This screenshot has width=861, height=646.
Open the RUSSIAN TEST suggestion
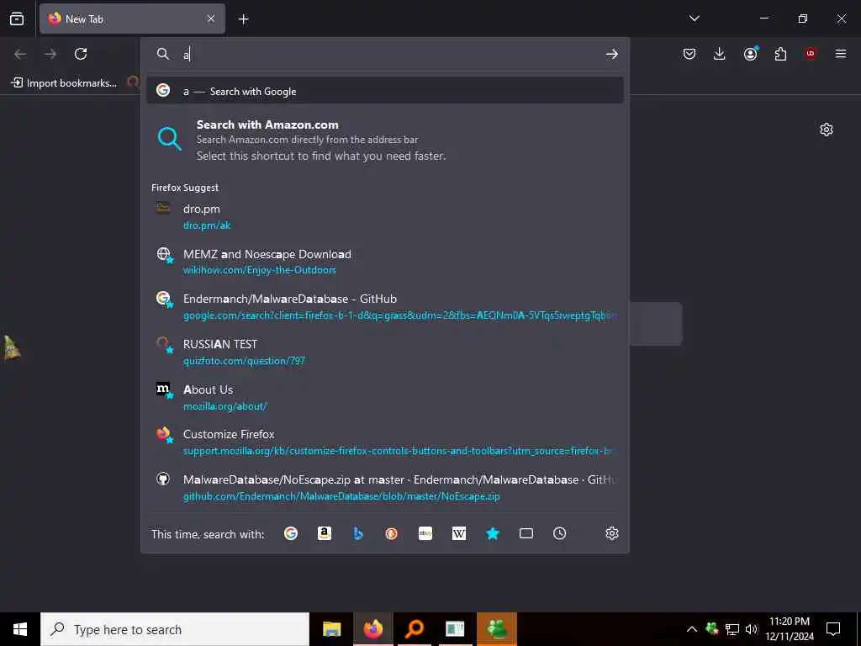(x=385, y=352)
